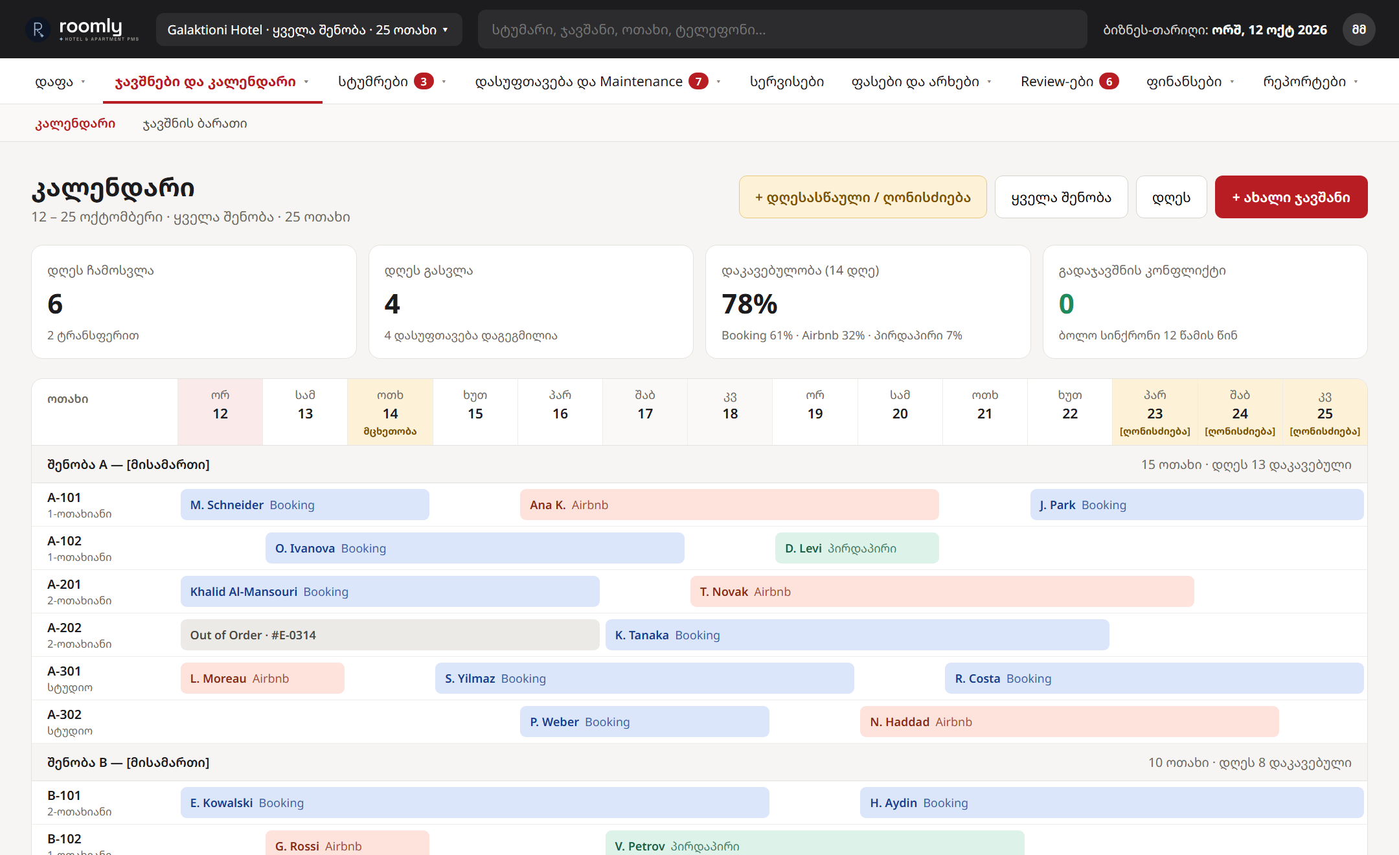Viewport: 1399px width, 855px height.
Task: Click the დღეს button
Action: click(x=1171, y=197)
